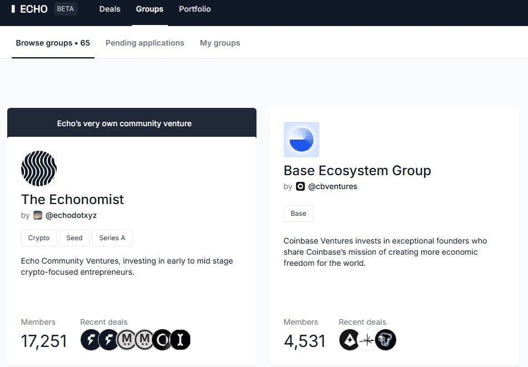Click the @echodotxyz avatar image
Screen dimensions: 528x367
pos(38,216)
